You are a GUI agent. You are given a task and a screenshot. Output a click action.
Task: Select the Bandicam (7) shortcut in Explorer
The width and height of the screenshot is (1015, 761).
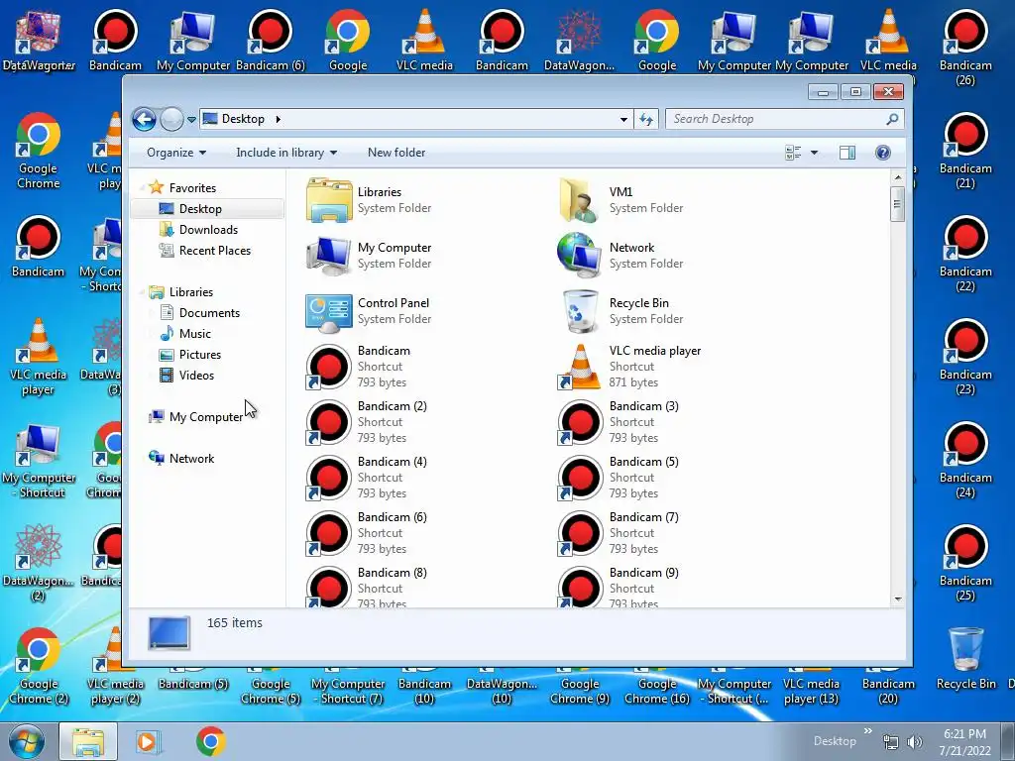tap(580, 533)
